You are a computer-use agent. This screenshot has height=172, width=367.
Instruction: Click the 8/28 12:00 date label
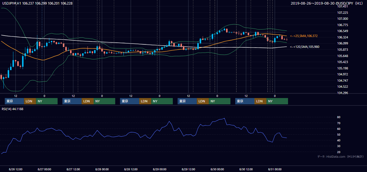click(131, 169)
